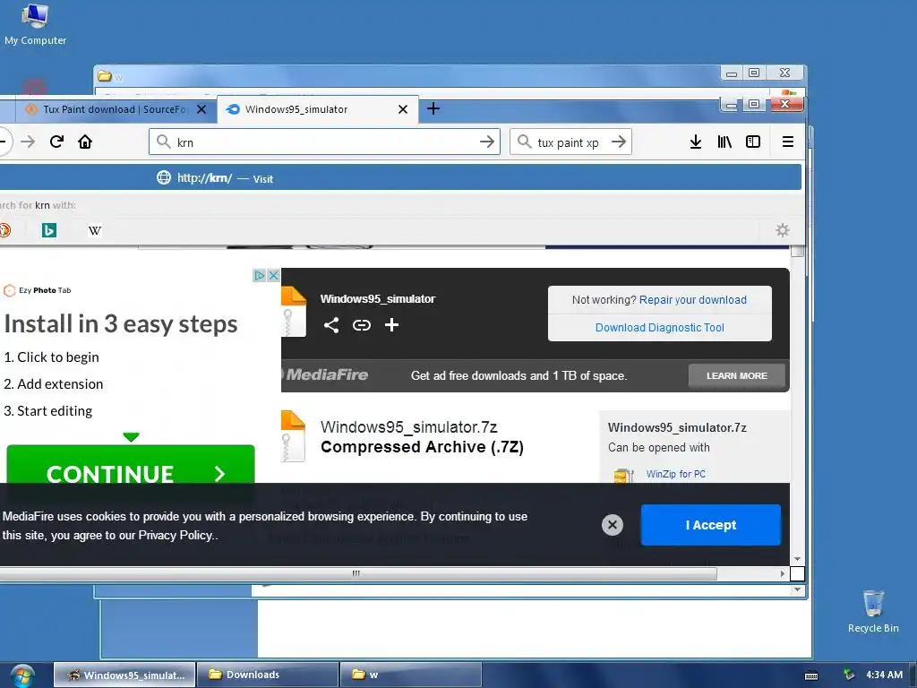Viewport: 917px width, 688px height.
Task: Open the Windows Start button
Action: click(x=22, y=676)
